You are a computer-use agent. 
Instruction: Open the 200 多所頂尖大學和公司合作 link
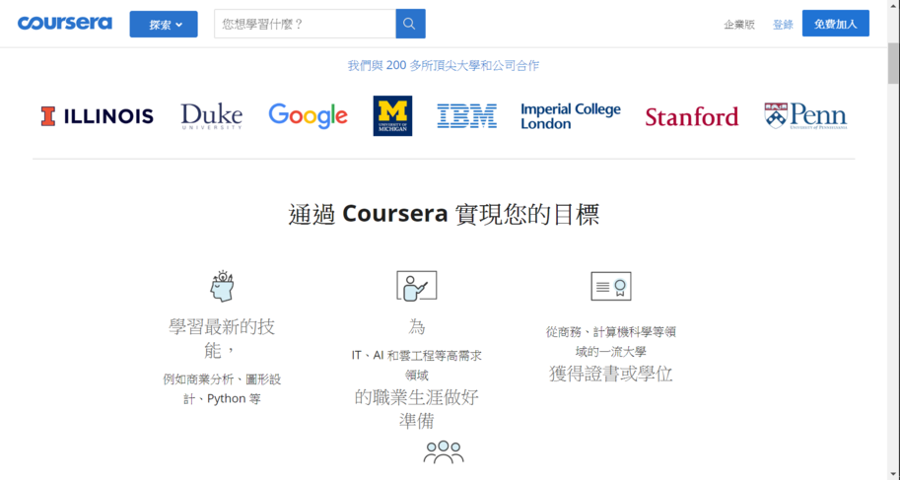click(444, 65)
